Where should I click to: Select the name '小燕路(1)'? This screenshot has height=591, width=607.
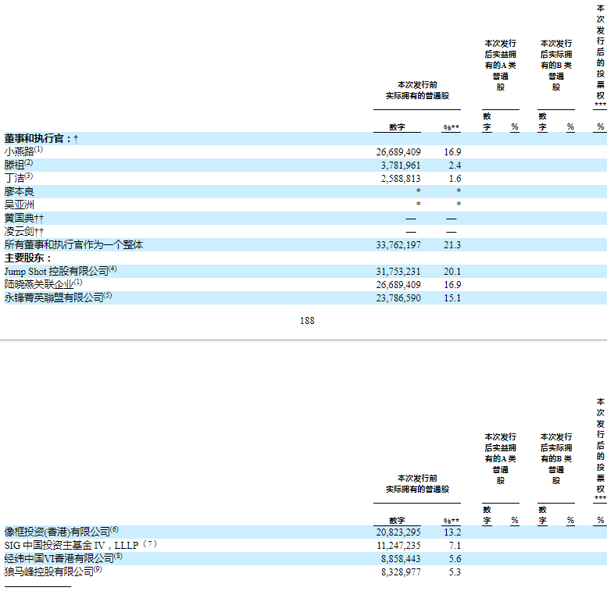pos(23,151)
